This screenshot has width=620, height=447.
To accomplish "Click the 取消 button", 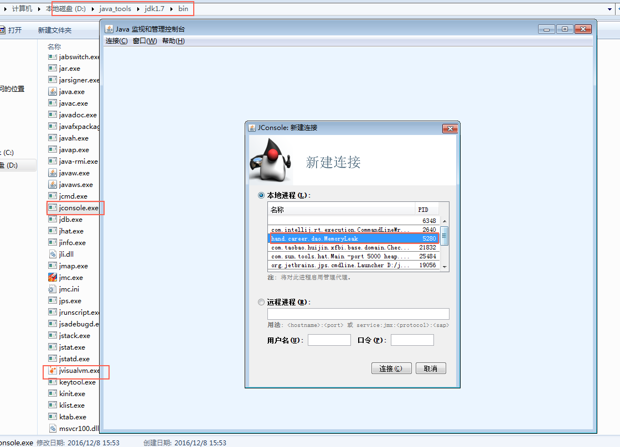I will click(x=431, y=368).
